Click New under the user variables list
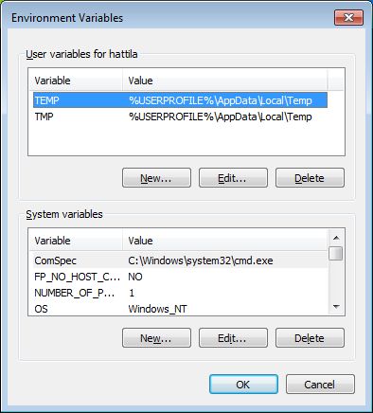Screen dimensions: 373x413 pos(156,178)
